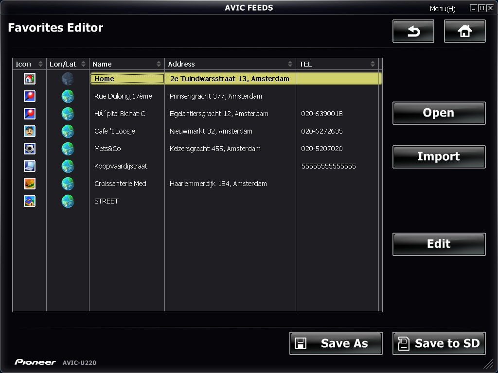This screenshot has width=498, height=373.
Task: Click the house icon in Home row
Action: click(x=30, y=79)
